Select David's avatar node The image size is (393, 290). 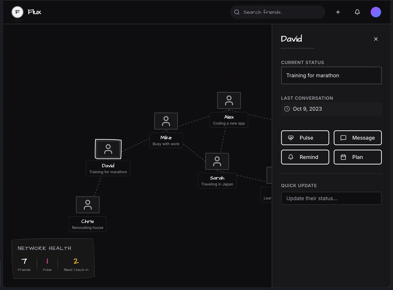[x=108, y=149]
